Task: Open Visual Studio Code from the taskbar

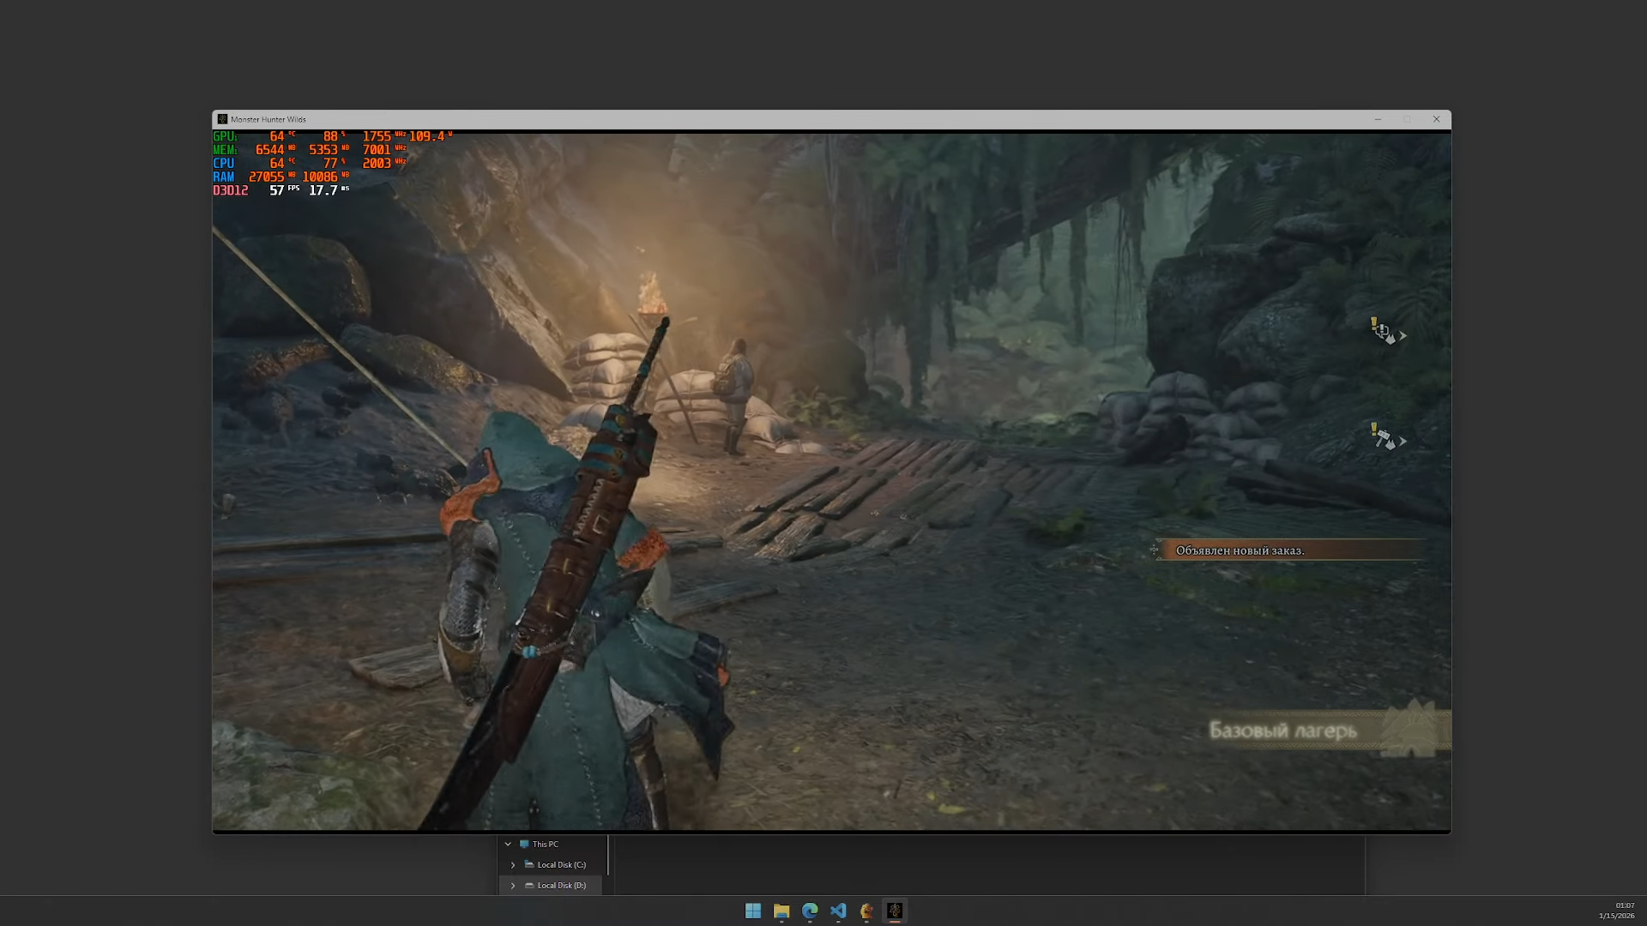Action: pos(838,911)
